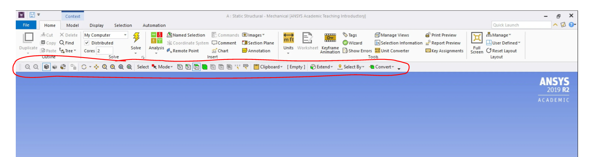Viewport: 593px width, 157px height.
Task: Toggle the Distributed checkbox
Action: click(87, 43)
